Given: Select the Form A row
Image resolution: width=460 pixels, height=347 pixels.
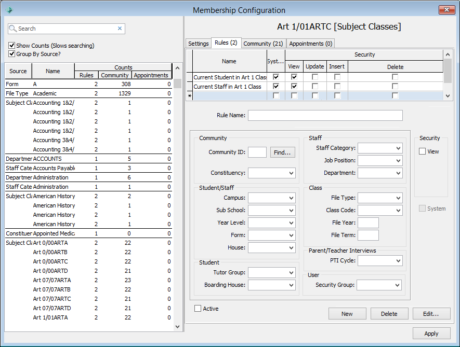Looking at the screenshot, I should (88, 84).
